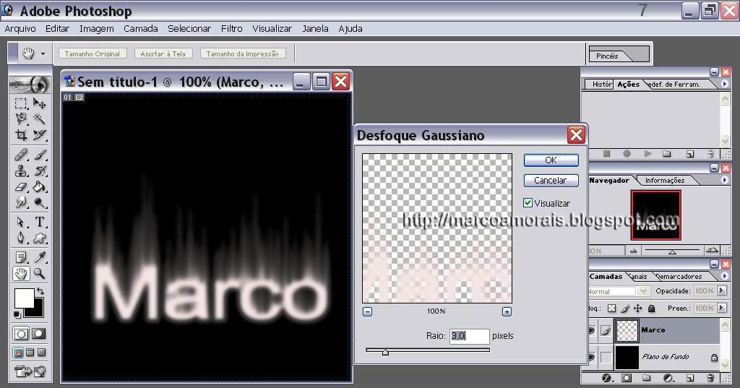
Task: Open adjustment layer menu at Camadas bottom
Action: coord(668,378)
